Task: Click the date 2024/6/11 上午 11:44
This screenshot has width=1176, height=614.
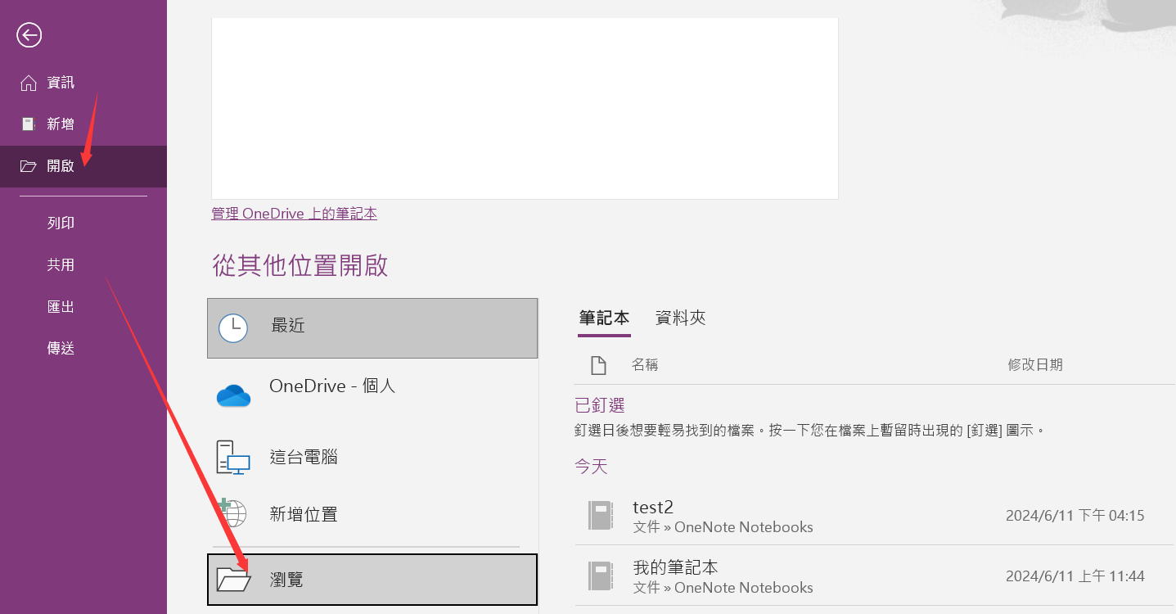Action: pos(1075,576)
